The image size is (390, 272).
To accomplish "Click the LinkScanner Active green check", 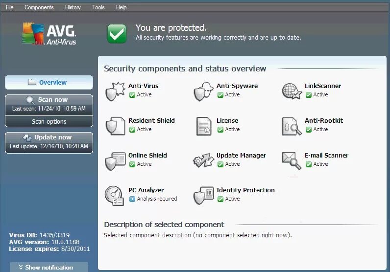I will pos(309,95).
